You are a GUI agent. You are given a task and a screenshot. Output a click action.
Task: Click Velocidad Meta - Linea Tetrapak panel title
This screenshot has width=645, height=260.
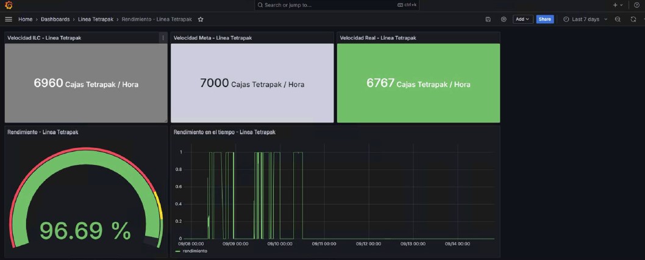213,38
